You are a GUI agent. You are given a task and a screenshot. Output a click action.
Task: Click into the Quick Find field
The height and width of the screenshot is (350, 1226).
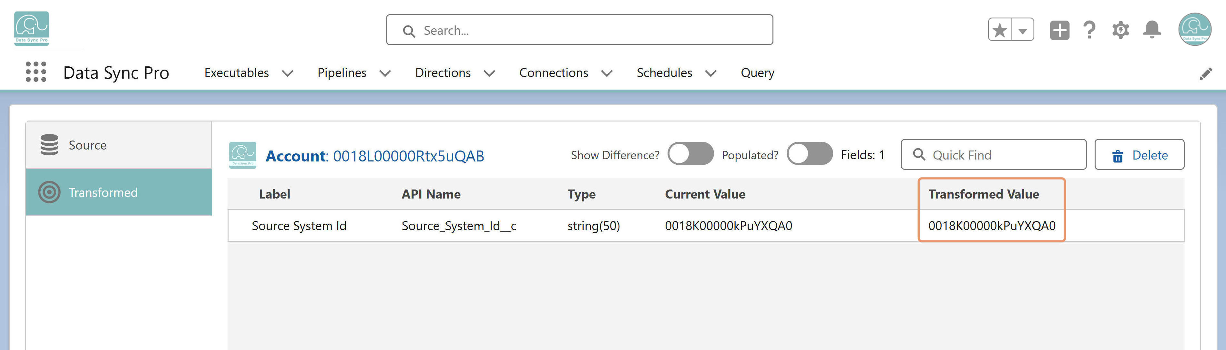pos(993,154)
